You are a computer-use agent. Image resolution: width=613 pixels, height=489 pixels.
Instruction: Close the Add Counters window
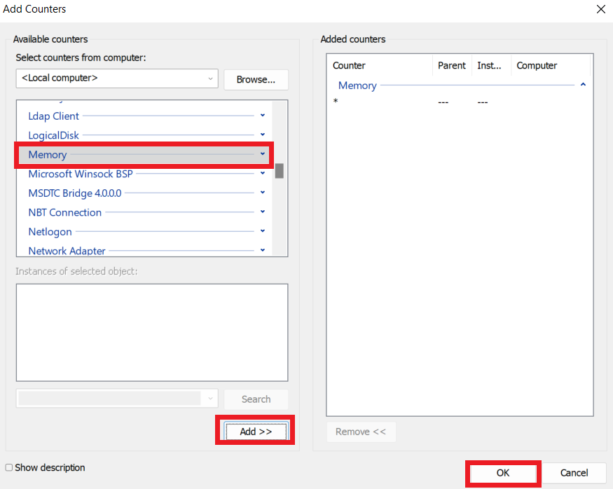(600, 9)
